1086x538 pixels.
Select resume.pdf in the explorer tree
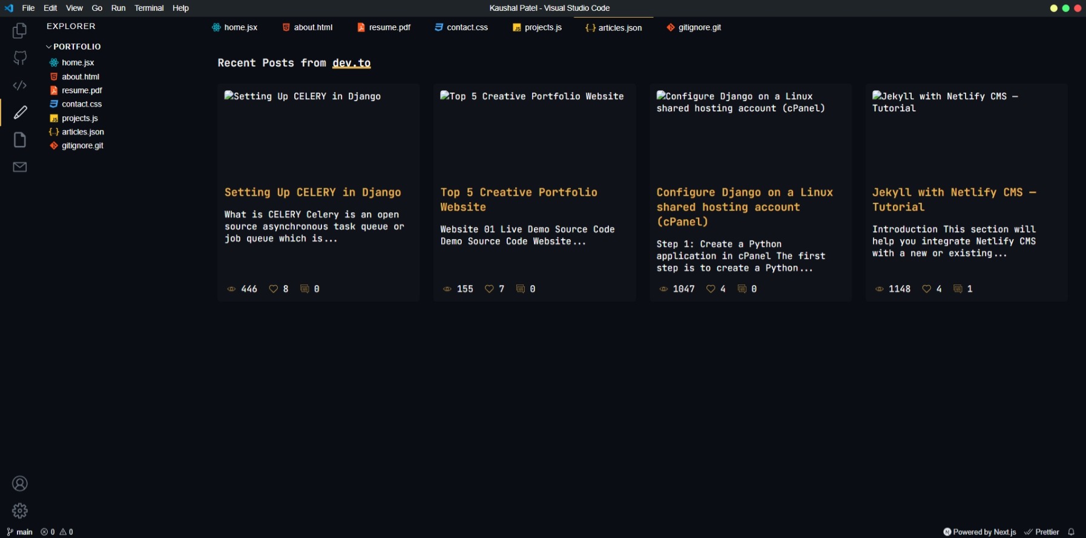click(82, 90)
